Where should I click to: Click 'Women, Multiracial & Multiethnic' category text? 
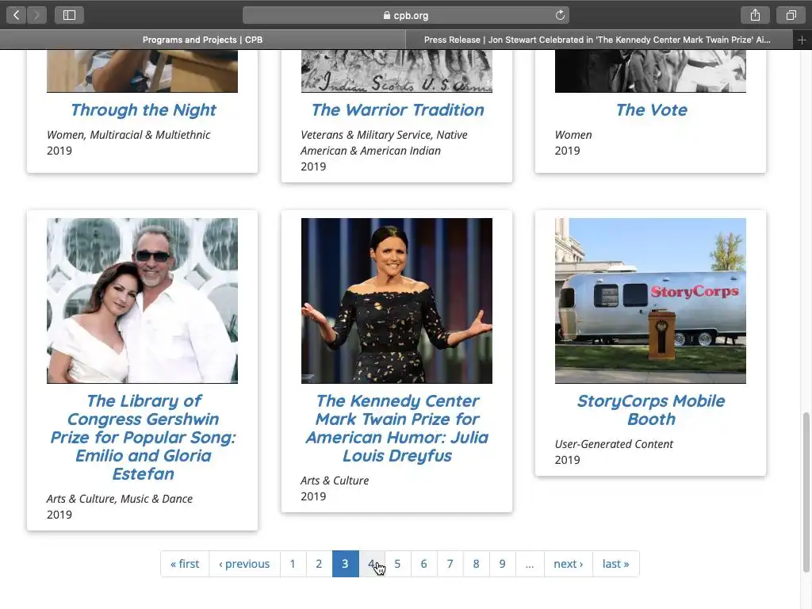pyautogui.click(x=128, y=135)
